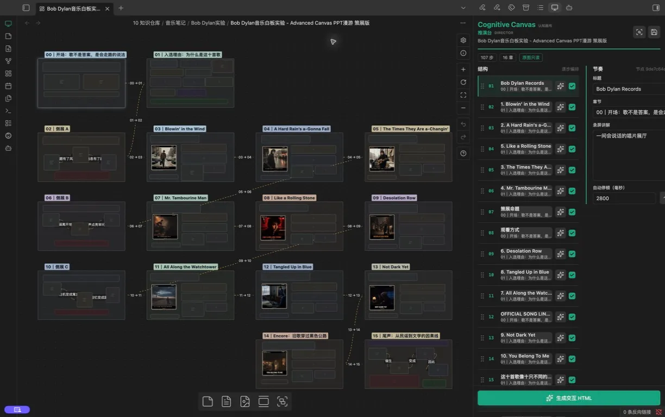Screen dimensions: 665x417
Task: Open the green monitor icon in left ribbon
Action: tap(8, 24)
